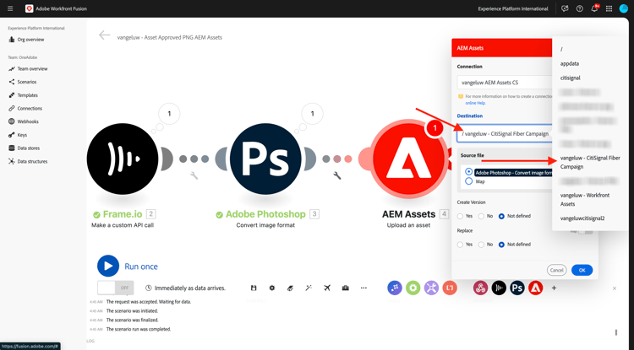634x350 pixels.
Task: Select the Map source file radio
Action: [468, 181]
